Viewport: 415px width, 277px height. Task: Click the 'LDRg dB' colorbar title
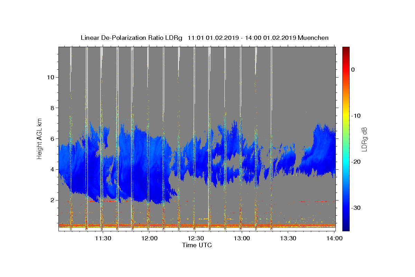point(364,139)
